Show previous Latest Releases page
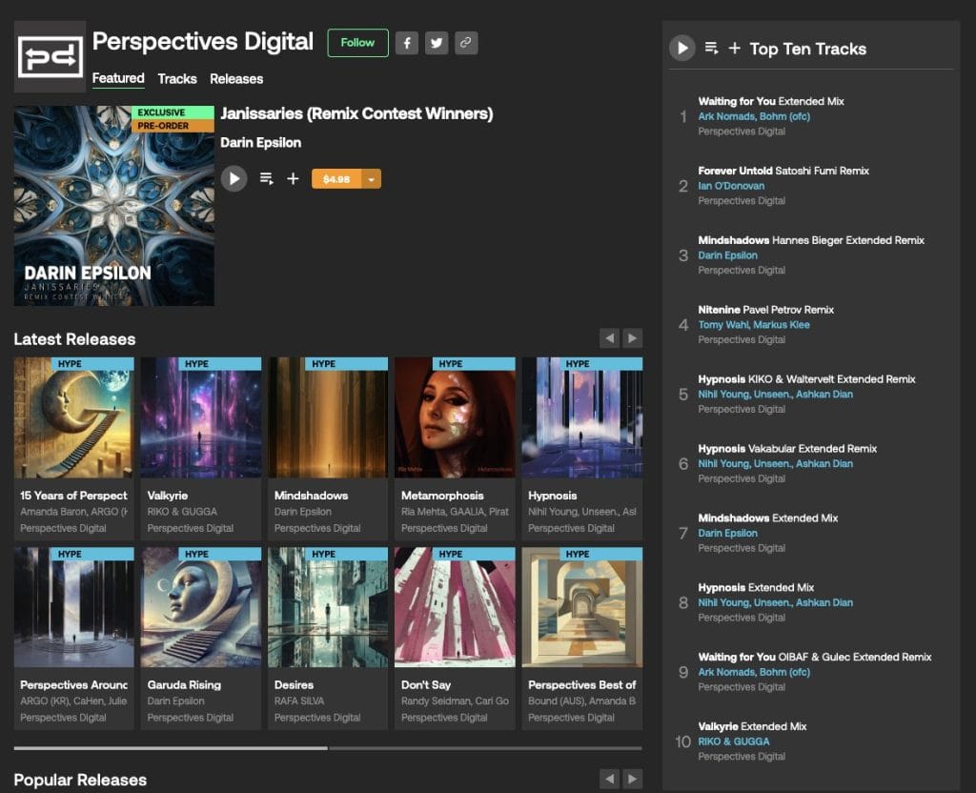The height and width of the screenshot is (793, 976). (x=609, y=338)
